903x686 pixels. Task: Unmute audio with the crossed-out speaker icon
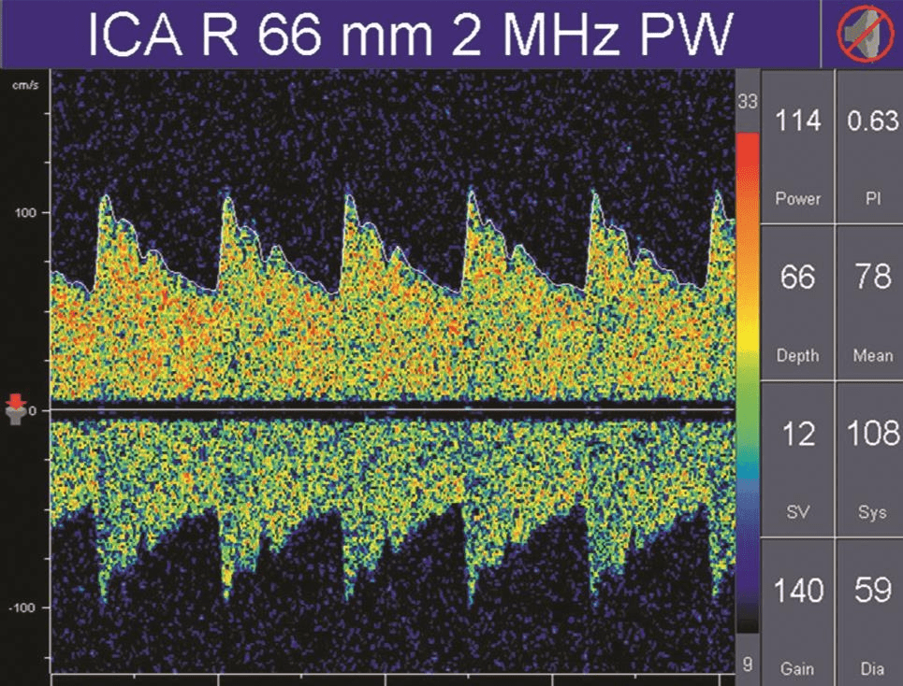pyautogui.click(x=862, y=34)
